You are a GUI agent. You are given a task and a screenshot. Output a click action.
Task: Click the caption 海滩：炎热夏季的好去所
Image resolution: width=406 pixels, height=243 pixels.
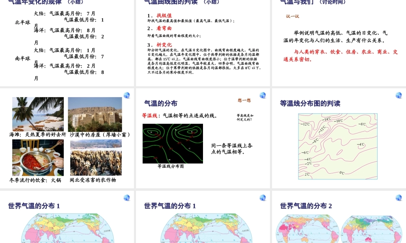[x=38, y=134]
